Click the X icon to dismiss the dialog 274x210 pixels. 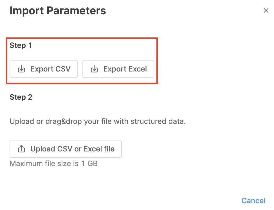click(x=266, y=10)
